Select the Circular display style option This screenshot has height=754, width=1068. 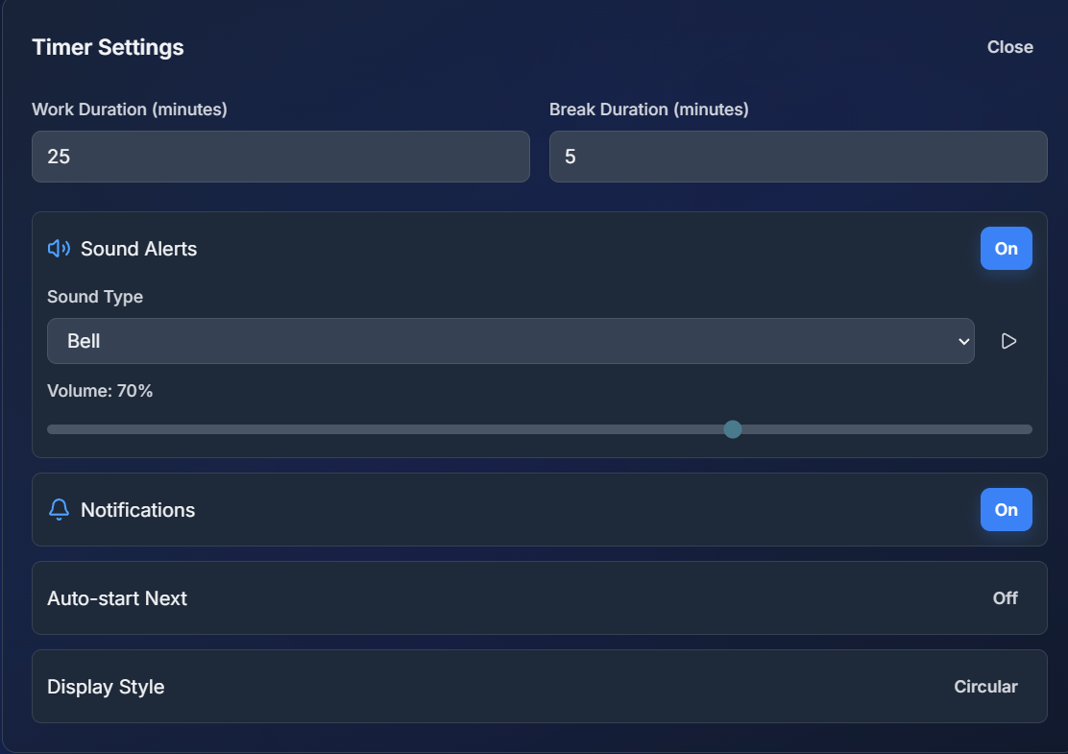pyautogui.click(x=985, y=686)
